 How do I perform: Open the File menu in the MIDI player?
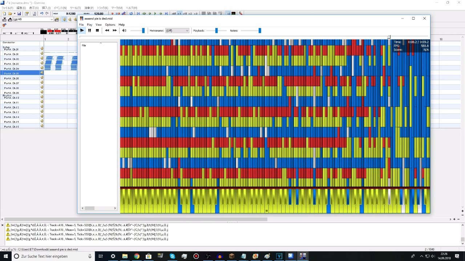click(x=81, y=25)
